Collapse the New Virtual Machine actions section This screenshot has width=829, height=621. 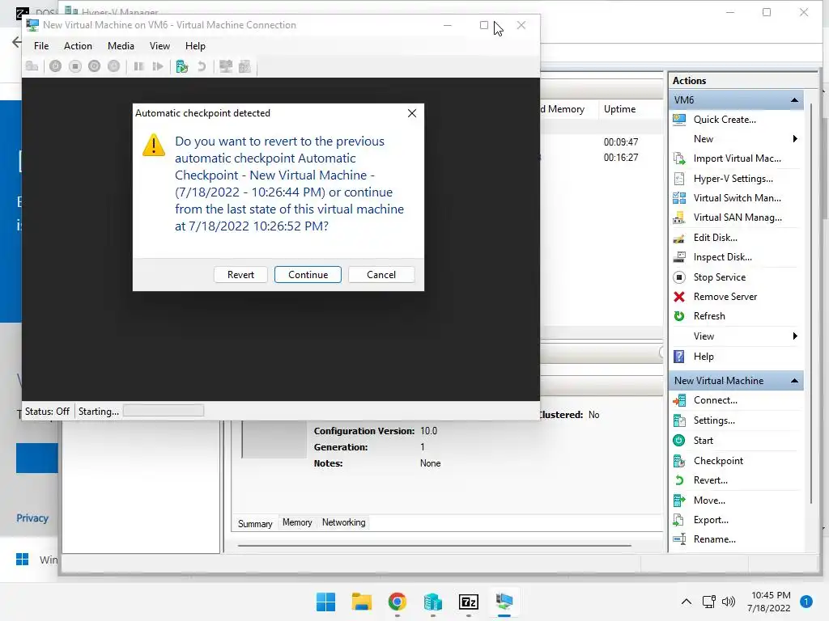(x=794, y=381)
